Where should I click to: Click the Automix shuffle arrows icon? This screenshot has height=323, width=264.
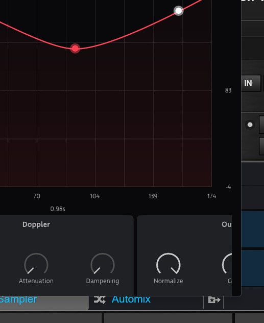pos(100,299)
